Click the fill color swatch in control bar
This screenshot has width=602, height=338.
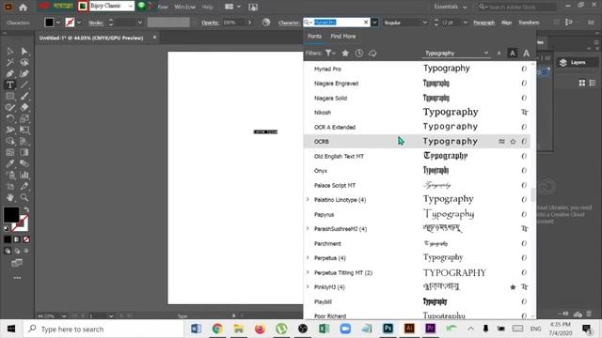(49, 23)
